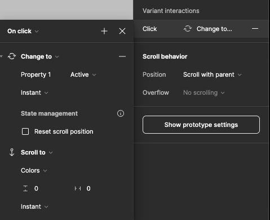Open the Scroll to action dropdown

[x=37, y=152]
